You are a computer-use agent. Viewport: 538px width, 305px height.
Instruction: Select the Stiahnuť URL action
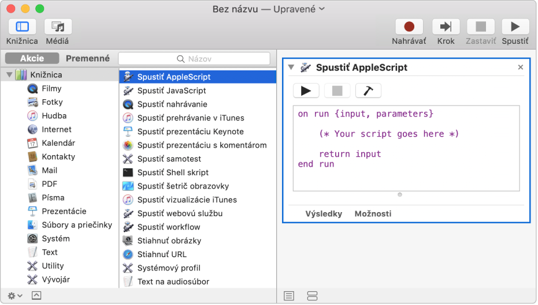(x=198, y=255)
